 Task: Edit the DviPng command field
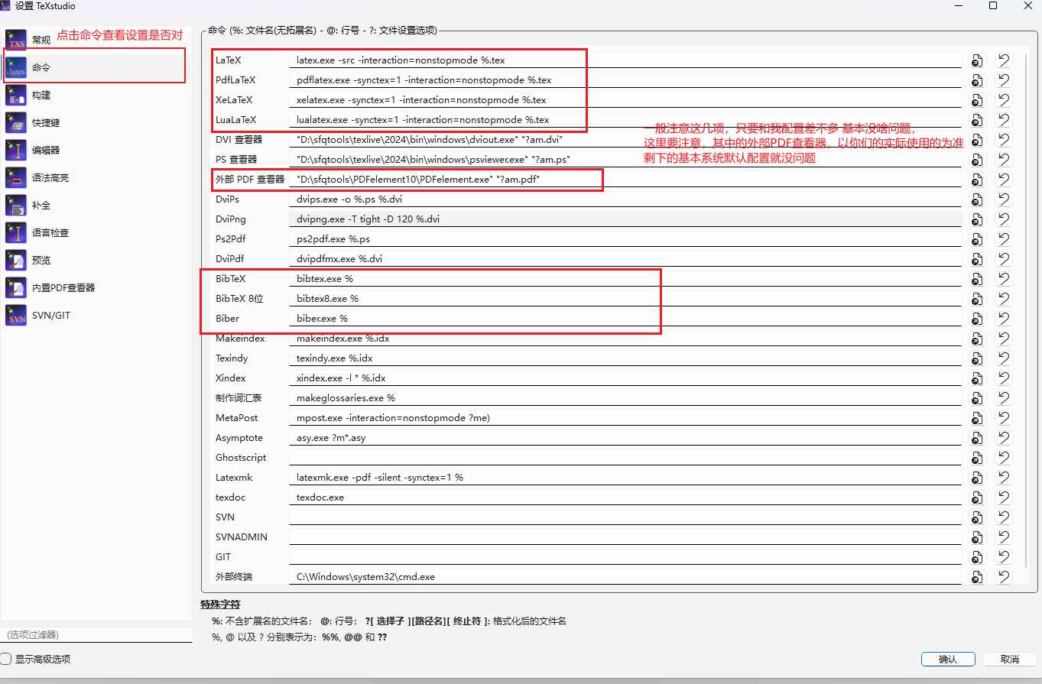[x=625, y=219]
